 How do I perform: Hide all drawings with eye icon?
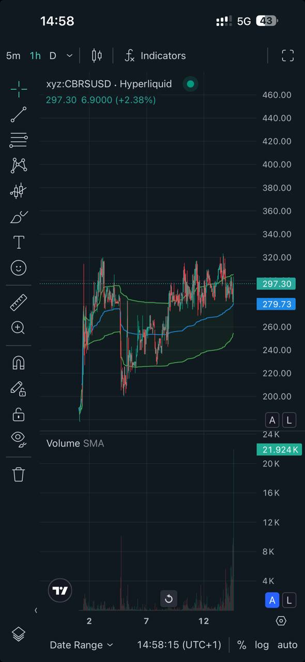19,439
